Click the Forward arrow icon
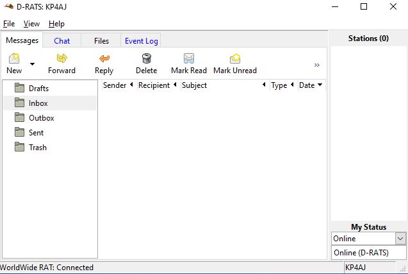Screen dimensions: 408x274 click(61, 58)
